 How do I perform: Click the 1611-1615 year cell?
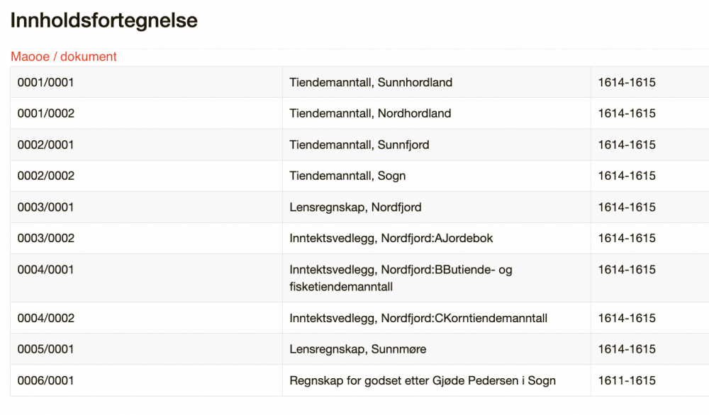coord(627,380)
